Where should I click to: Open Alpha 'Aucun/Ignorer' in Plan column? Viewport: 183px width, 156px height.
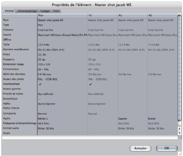[x=46, y=104]
